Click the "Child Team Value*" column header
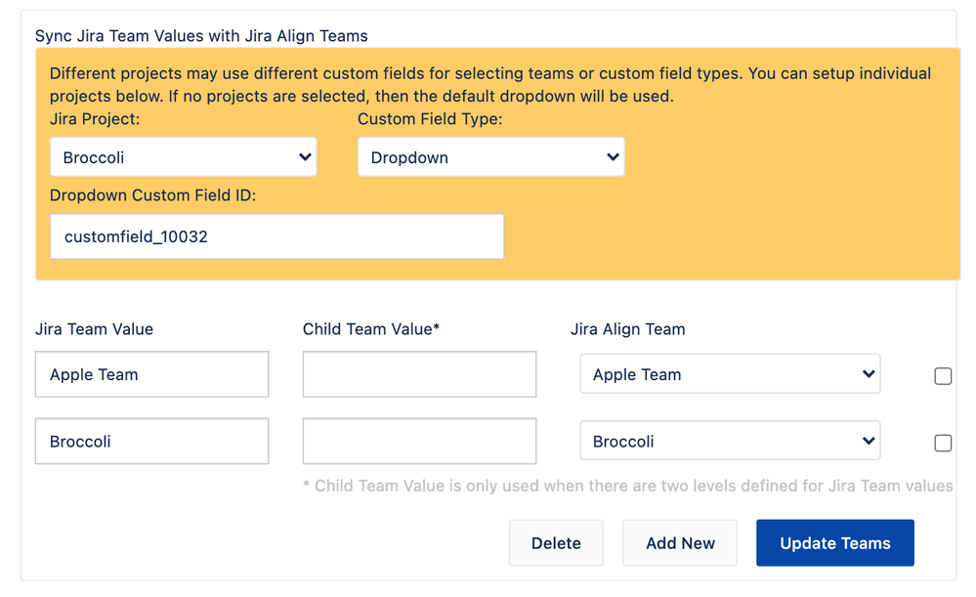The width and height of the screenshot is (976, 597). (371, 329)
